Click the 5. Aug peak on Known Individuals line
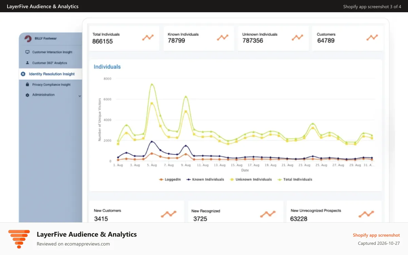Image resolution: width=408 pixels, height=255 pixels. pyautogui.click(x=152, y=141)
